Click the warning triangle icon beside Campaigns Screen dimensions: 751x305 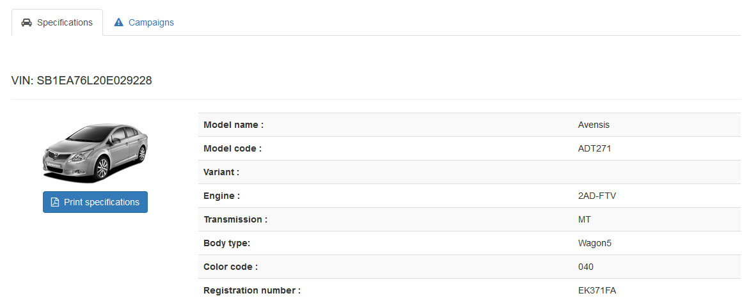[x=118, y=22]
